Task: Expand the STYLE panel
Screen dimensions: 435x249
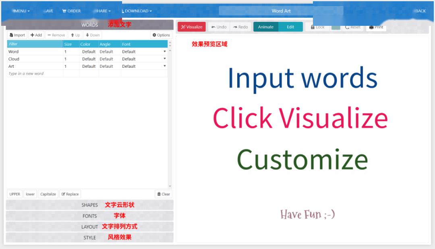Action: point(89,238)
